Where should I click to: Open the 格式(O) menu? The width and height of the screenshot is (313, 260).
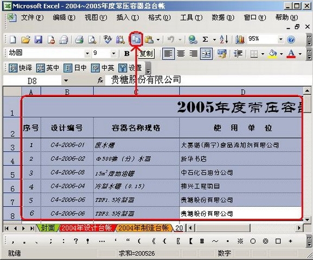pos(159,17)
